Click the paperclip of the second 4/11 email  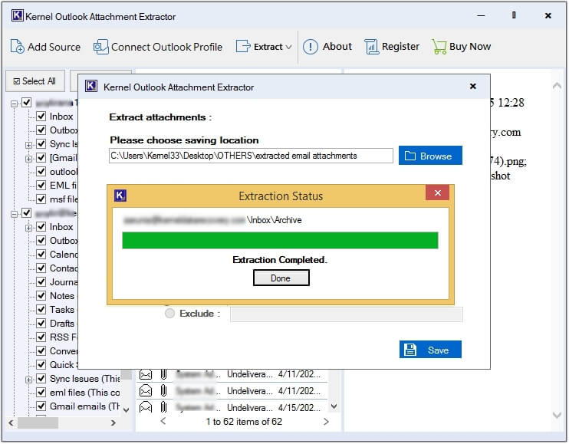click(x=163, y=390)
